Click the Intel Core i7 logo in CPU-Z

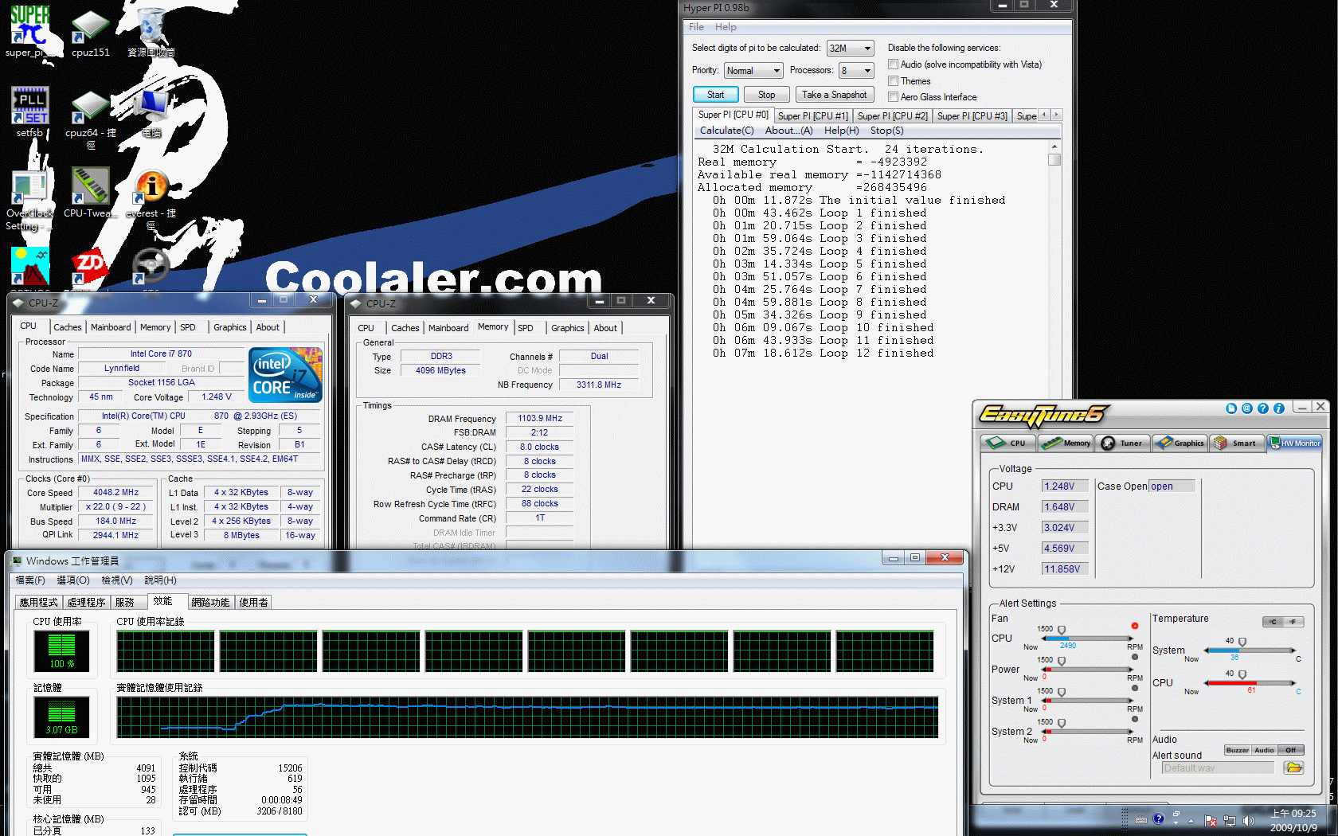[x=285, y=374]
